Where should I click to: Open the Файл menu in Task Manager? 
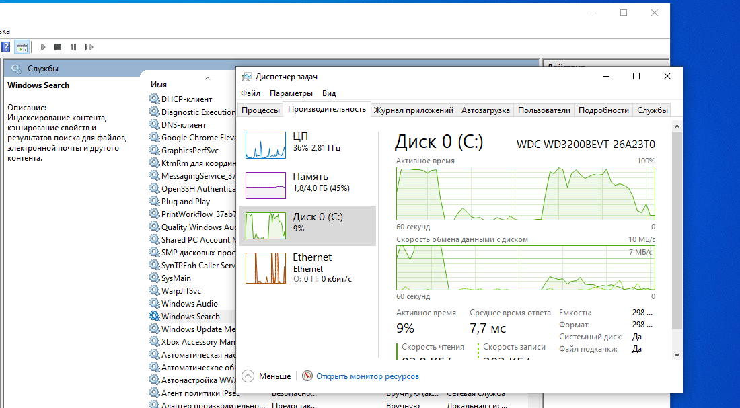pos(250,93)
